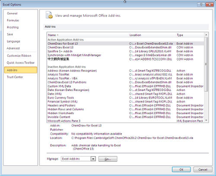Image resolution: width=216 pixels, height=176 pixels.
Task: Select Synchronize with Mindjet MindManager row
Action: click(126, 55)
